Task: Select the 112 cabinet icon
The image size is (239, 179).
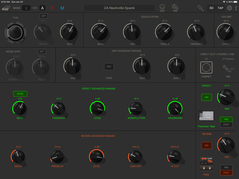Action: [x=206, y=68]
